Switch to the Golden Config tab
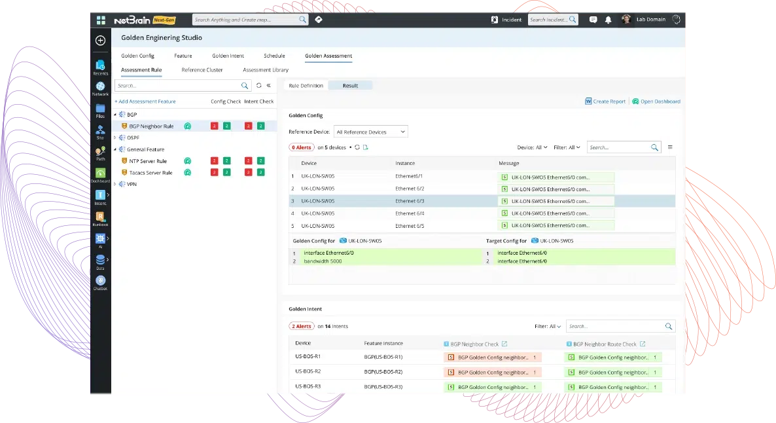 pos(137,56)
